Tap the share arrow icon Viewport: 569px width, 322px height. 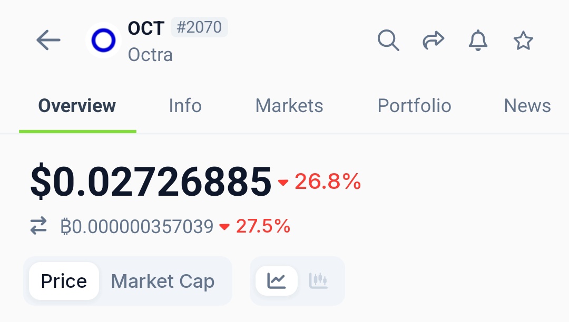[433, 41]
